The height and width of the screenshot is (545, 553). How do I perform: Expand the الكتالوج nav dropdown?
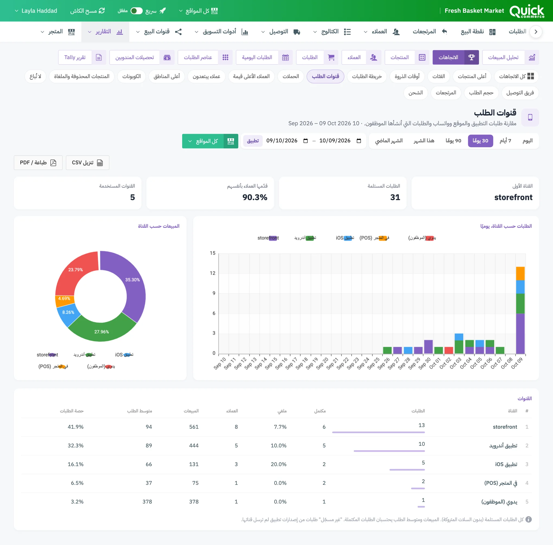(x=315, y=32)
